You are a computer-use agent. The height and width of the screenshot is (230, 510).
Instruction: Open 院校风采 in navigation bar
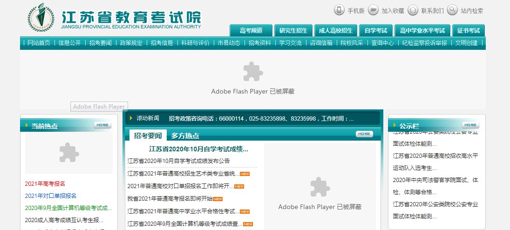[352, 43]
